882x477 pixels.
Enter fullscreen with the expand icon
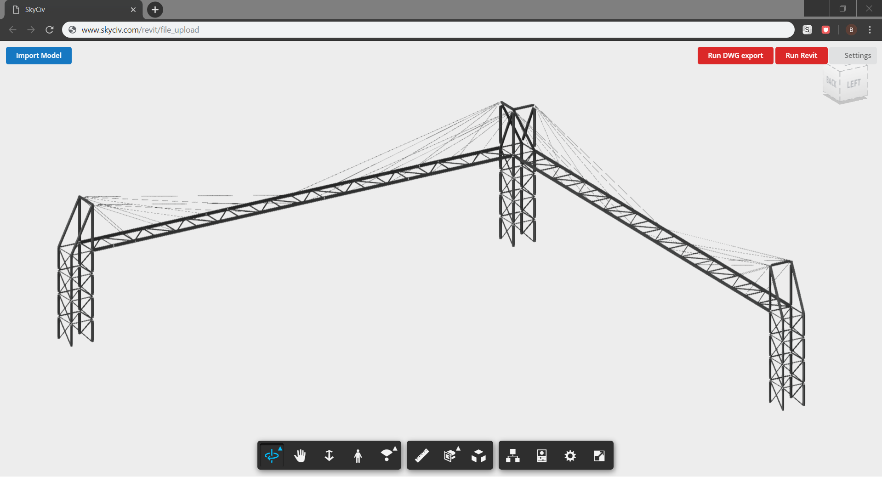coord(598,455)
